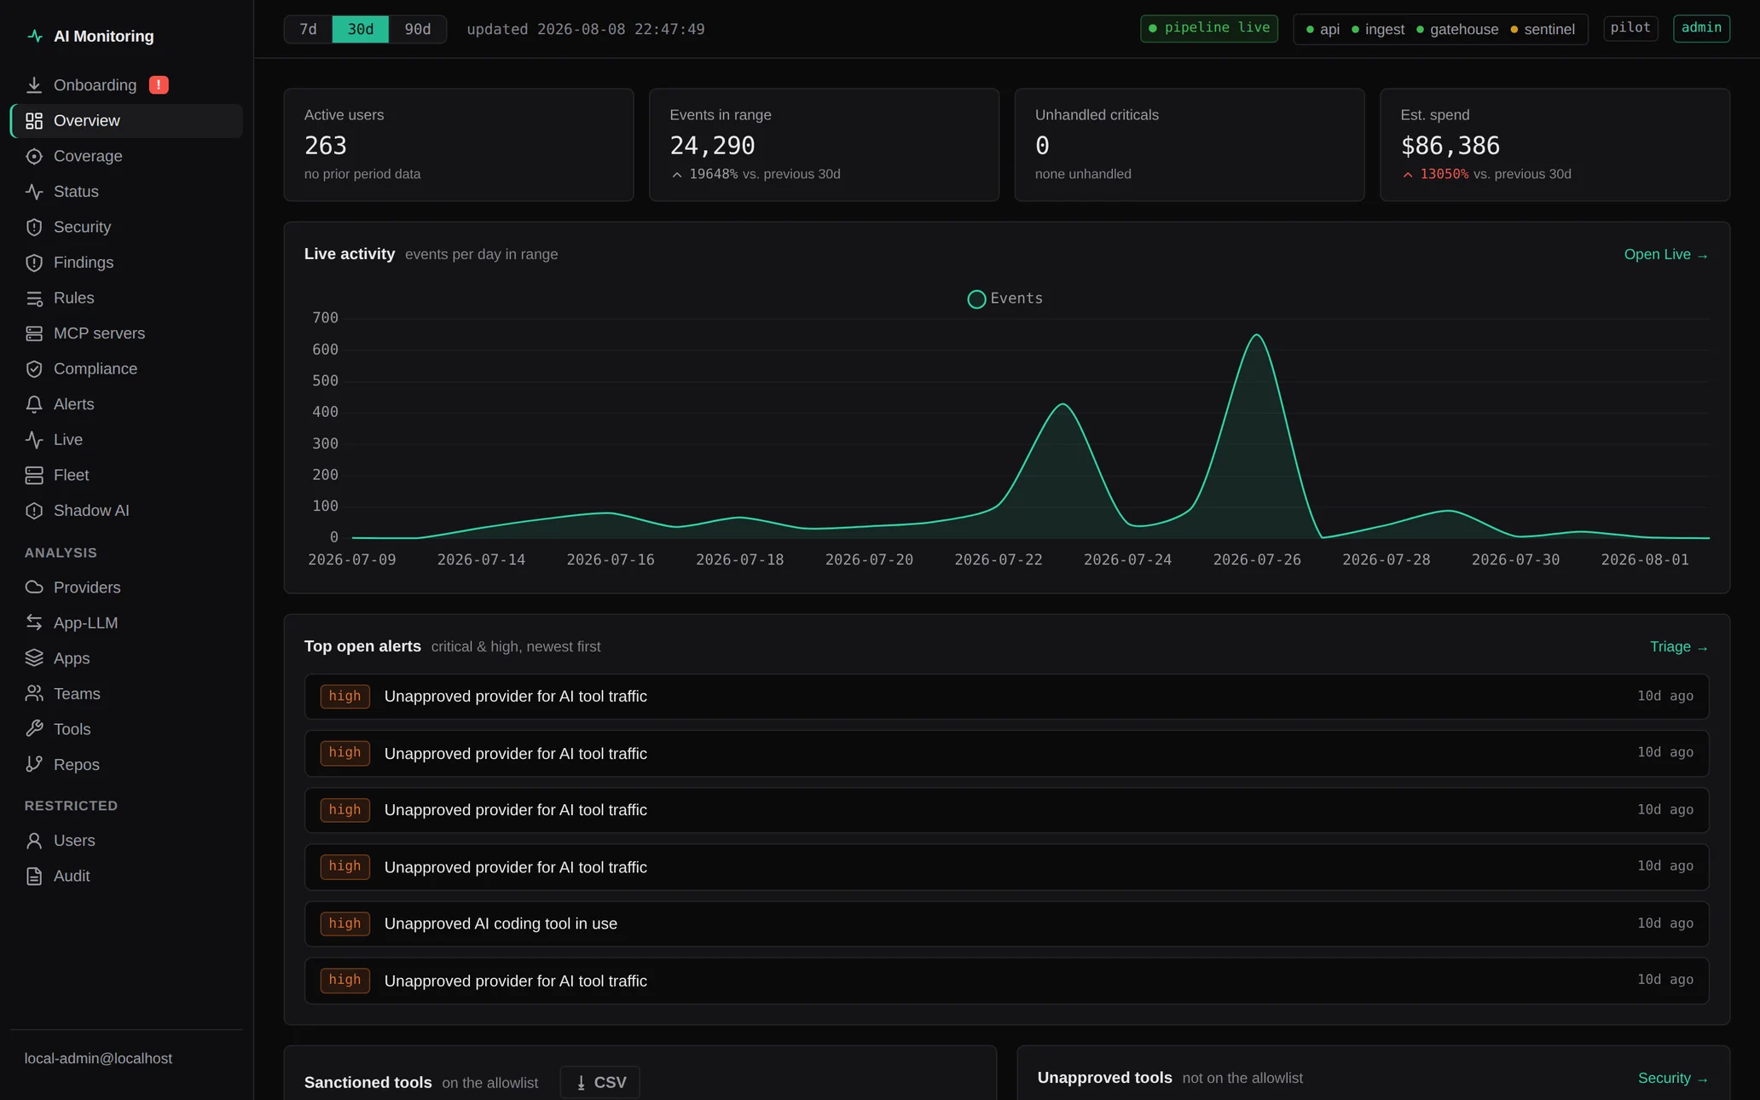Click the 13050% spend change text
The height and width of the screenshot is (1100, 1760).
point(1444,174)
